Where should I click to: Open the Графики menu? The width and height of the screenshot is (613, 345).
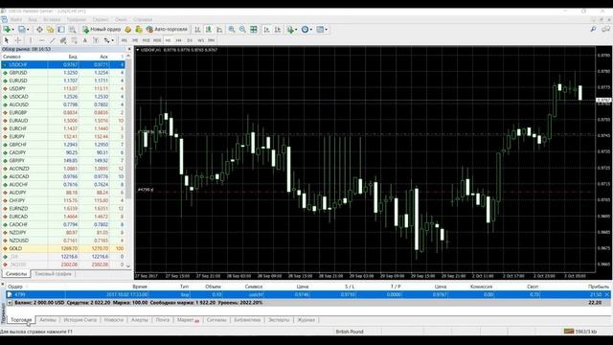(77, 19)
